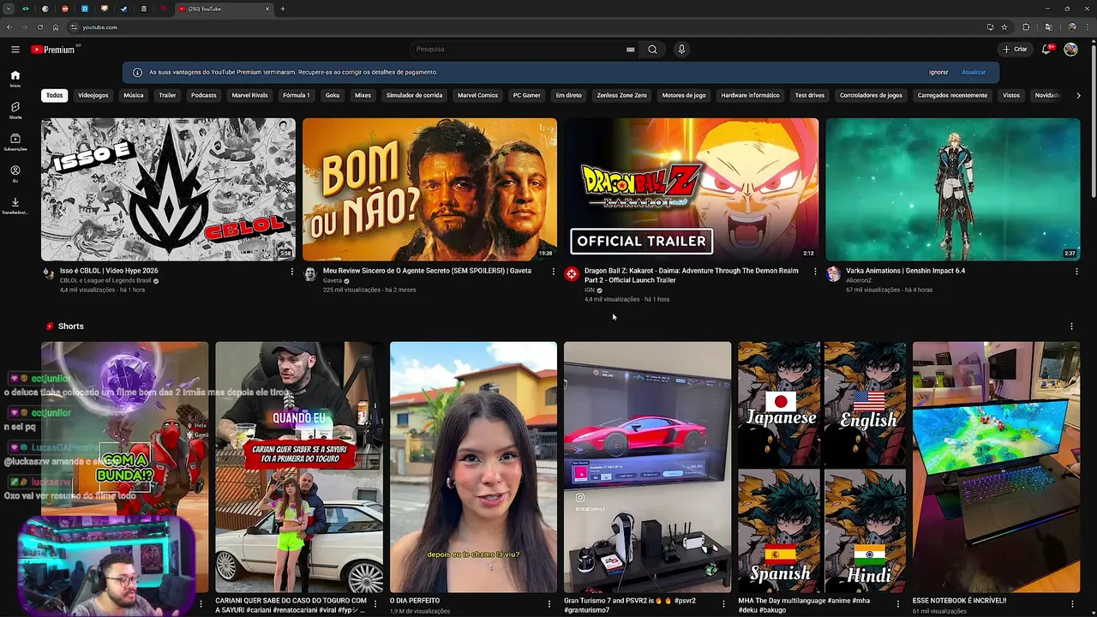Click the search magnifier button
The image size is (1097, 617).
tap(652, 50)
